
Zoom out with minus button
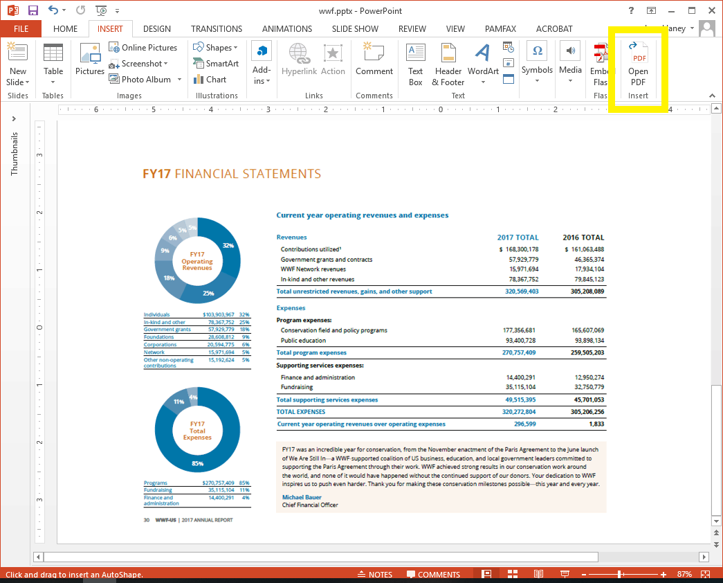pos(584,574)
